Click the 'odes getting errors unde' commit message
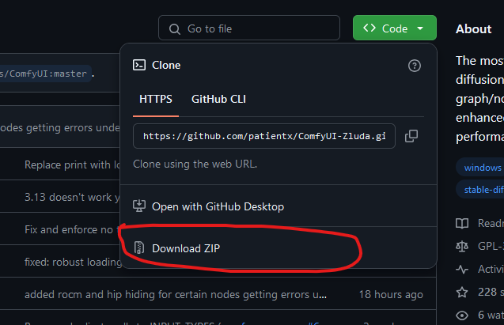Screen dimensions: 504x325 coord(60,128)
